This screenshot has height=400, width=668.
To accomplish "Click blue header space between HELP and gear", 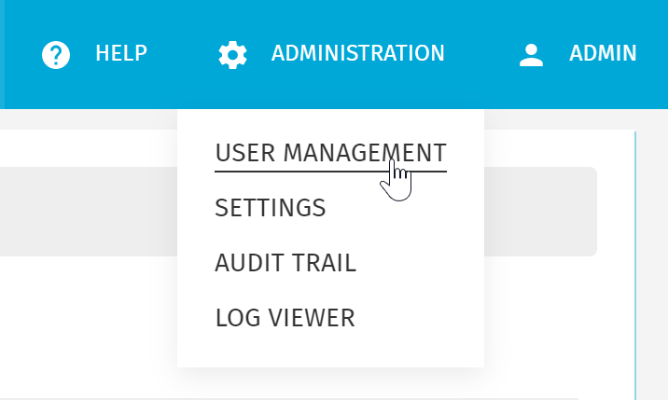I will pos(182,54).
